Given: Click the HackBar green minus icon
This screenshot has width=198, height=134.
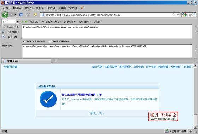Looking at the screenshot, I should click(22, 22).
